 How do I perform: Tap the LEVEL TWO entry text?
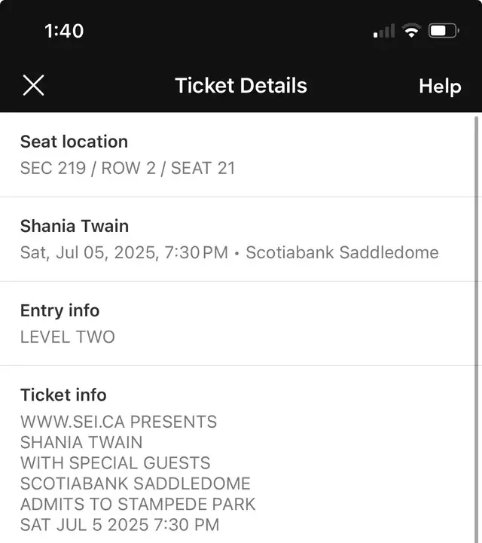(68, 337)
